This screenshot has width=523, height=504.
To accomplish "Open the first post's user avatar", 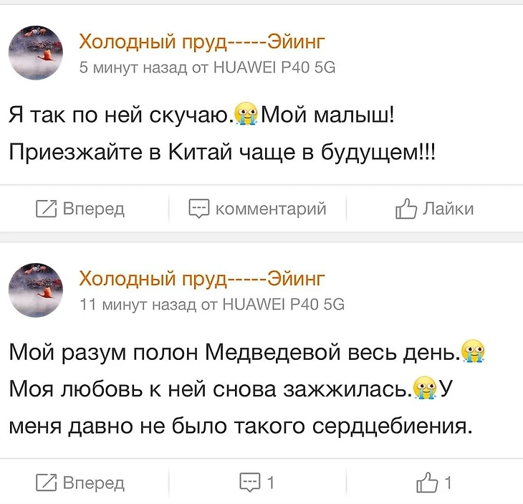I will click(x=35, y=54).
